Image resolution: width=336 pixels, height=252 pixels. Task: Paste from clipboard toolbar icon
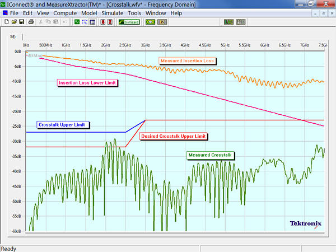tap(55, 22)
